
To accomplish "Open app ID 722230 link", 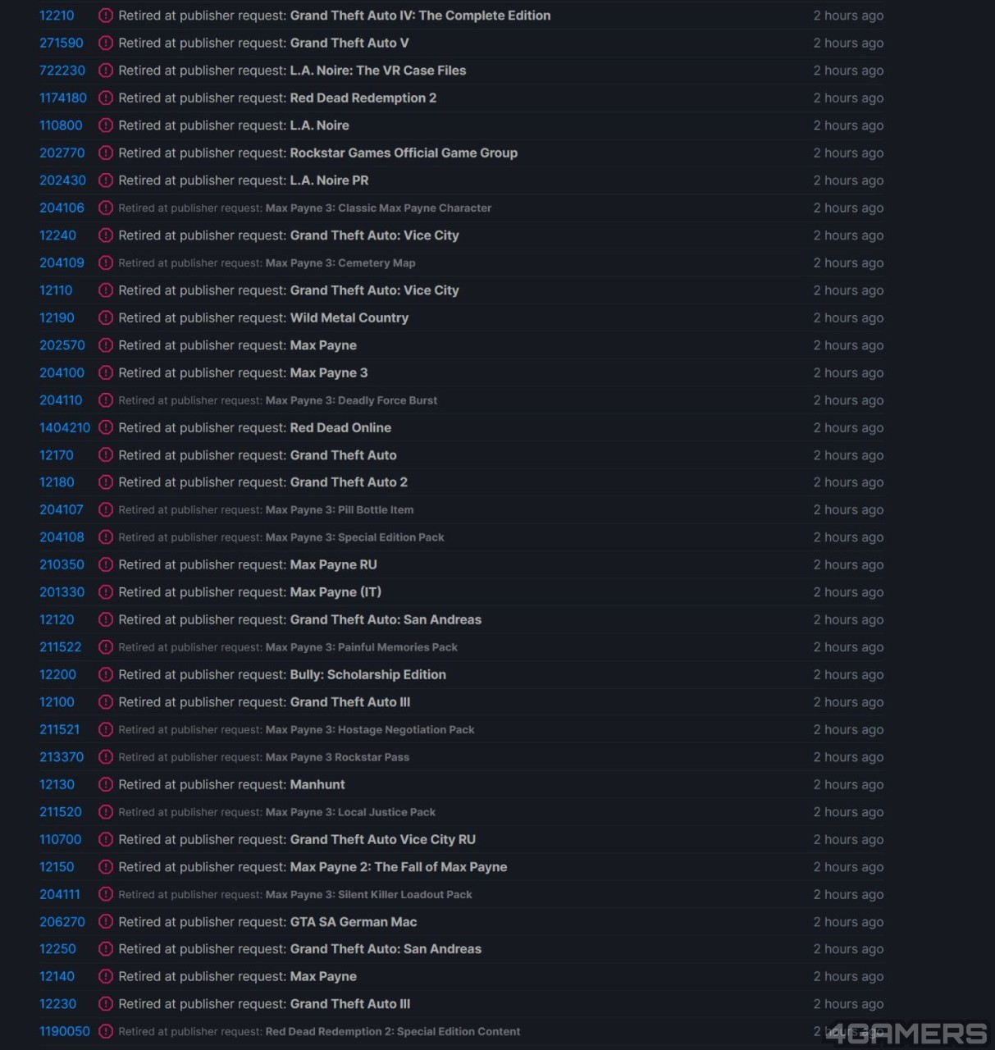I will (62, 71).
